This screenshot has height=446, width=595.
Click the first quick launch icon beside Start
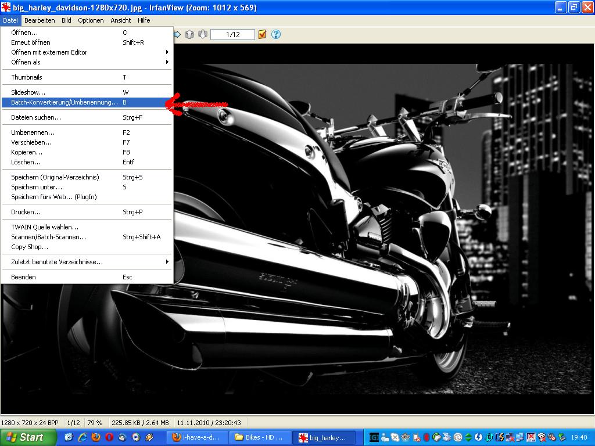coord(69,437)
